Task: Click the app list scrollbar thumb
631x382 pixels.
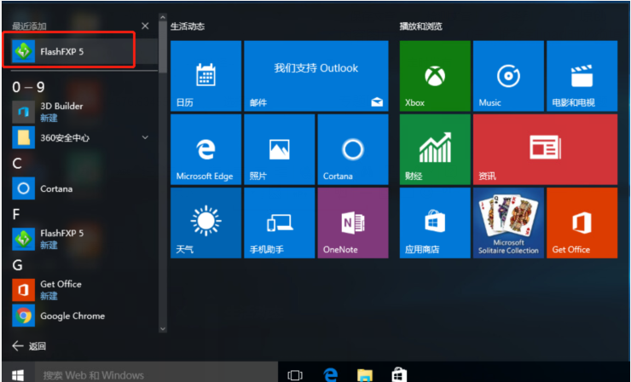Action: pos(163,48)
